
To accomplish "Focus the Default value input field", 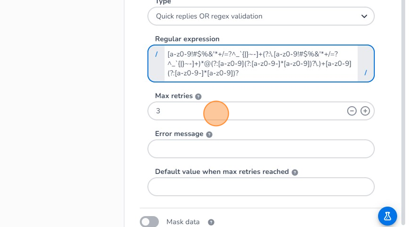I will 261,187.
